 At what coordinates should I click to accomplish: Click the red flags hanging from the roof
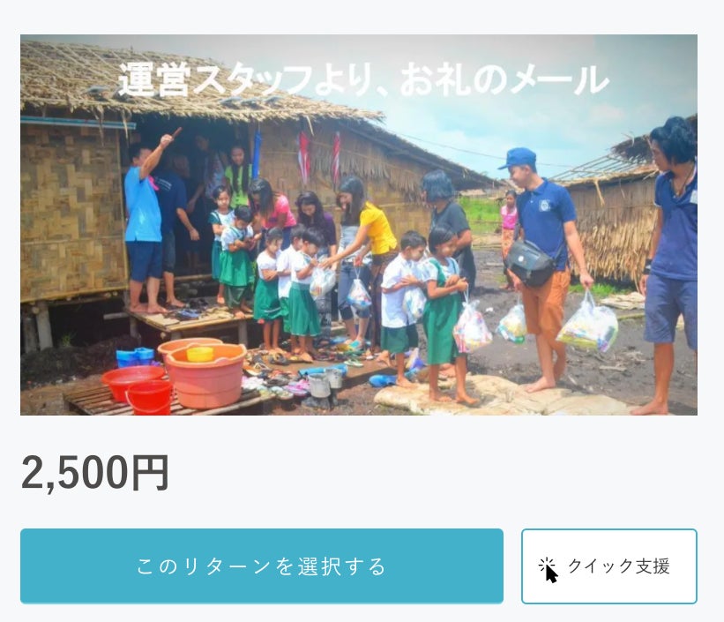pos(318,157)
